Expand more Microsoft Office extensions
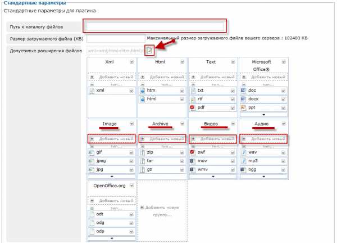 [x=264, y=115]
